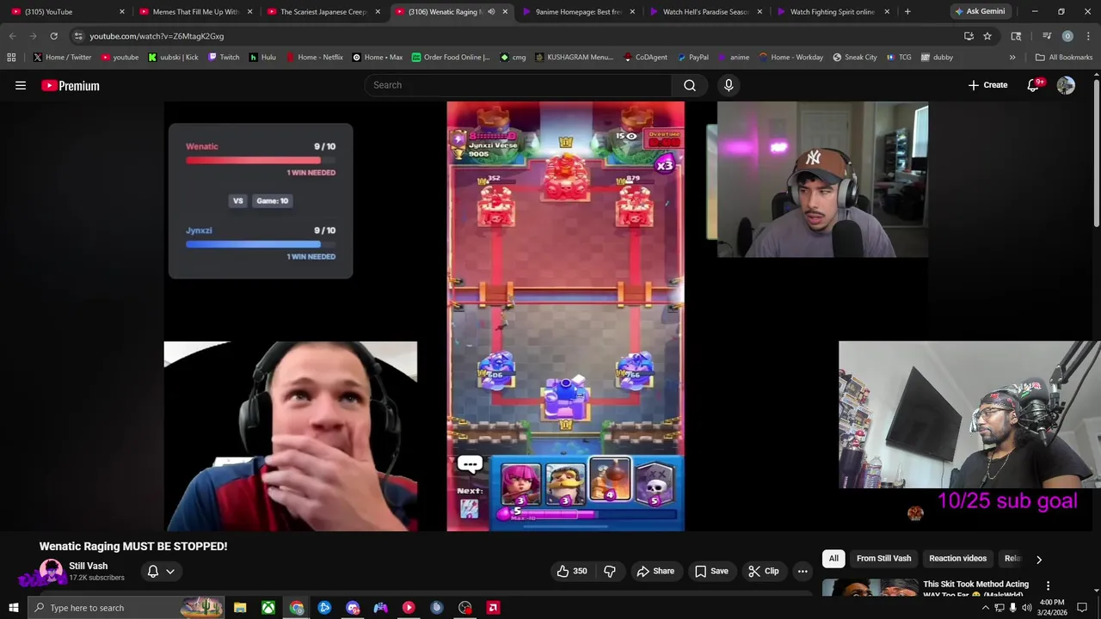Expand the notification preference dropdown arrow
Viewport: 1101px width, 619px height.
(x=170, y=571)
